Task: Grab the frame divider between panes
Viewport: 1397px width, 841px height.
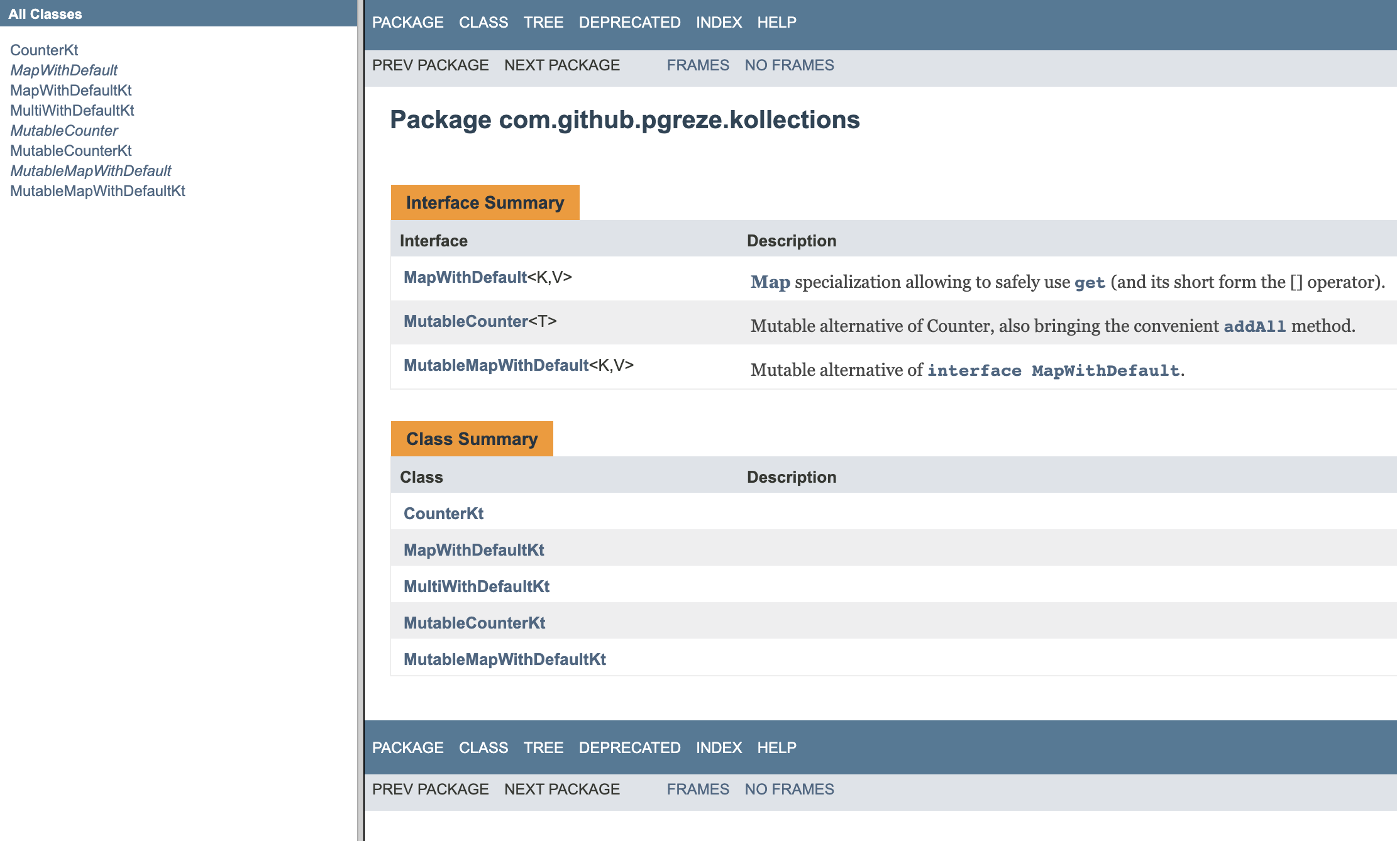Action: coord(360,420)
